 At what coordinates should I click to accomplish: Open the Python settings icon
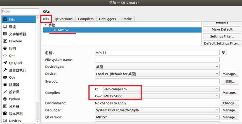[x=5, y=99]
